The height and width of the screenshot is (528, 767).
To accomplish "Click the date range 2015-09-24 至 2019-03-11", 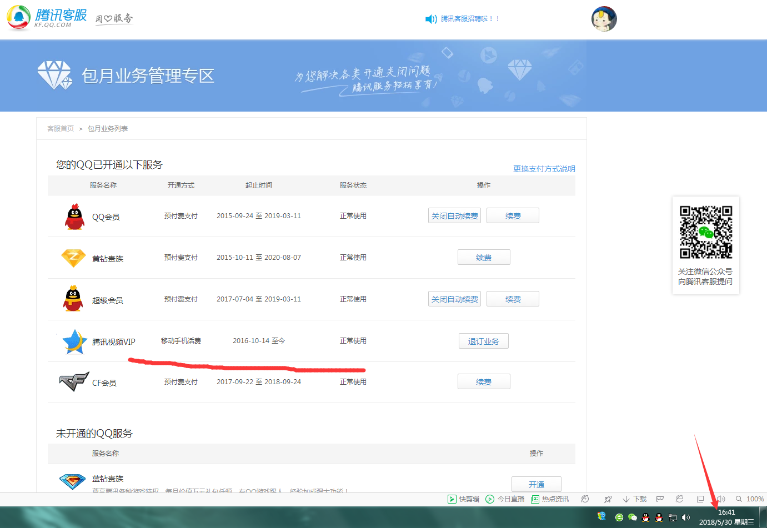I will [259, 216].
